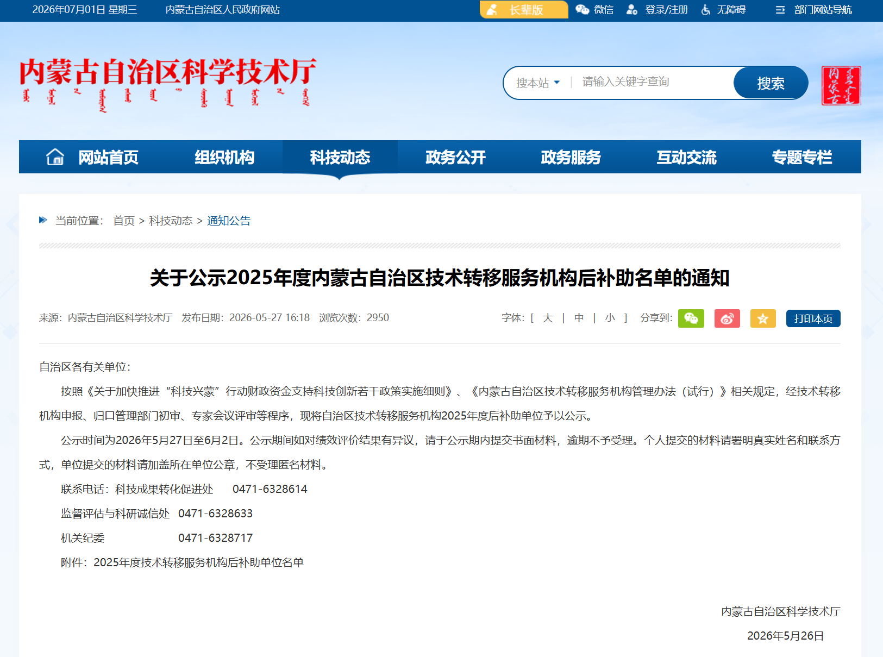This screenshot has height=657, width=883.
Task: Open the 通知公告 breadcrumb link
Action: point(229,221)
